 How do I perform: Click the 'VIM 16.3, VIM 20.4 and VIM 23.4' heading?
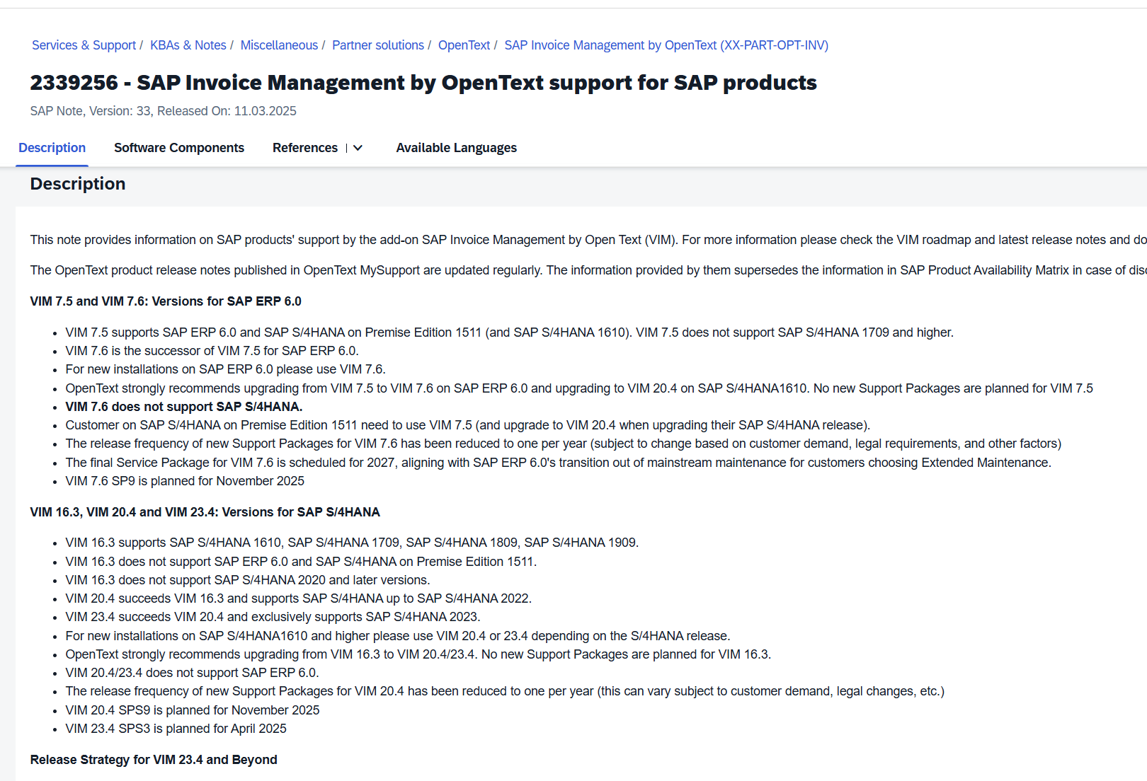[205, 512]
